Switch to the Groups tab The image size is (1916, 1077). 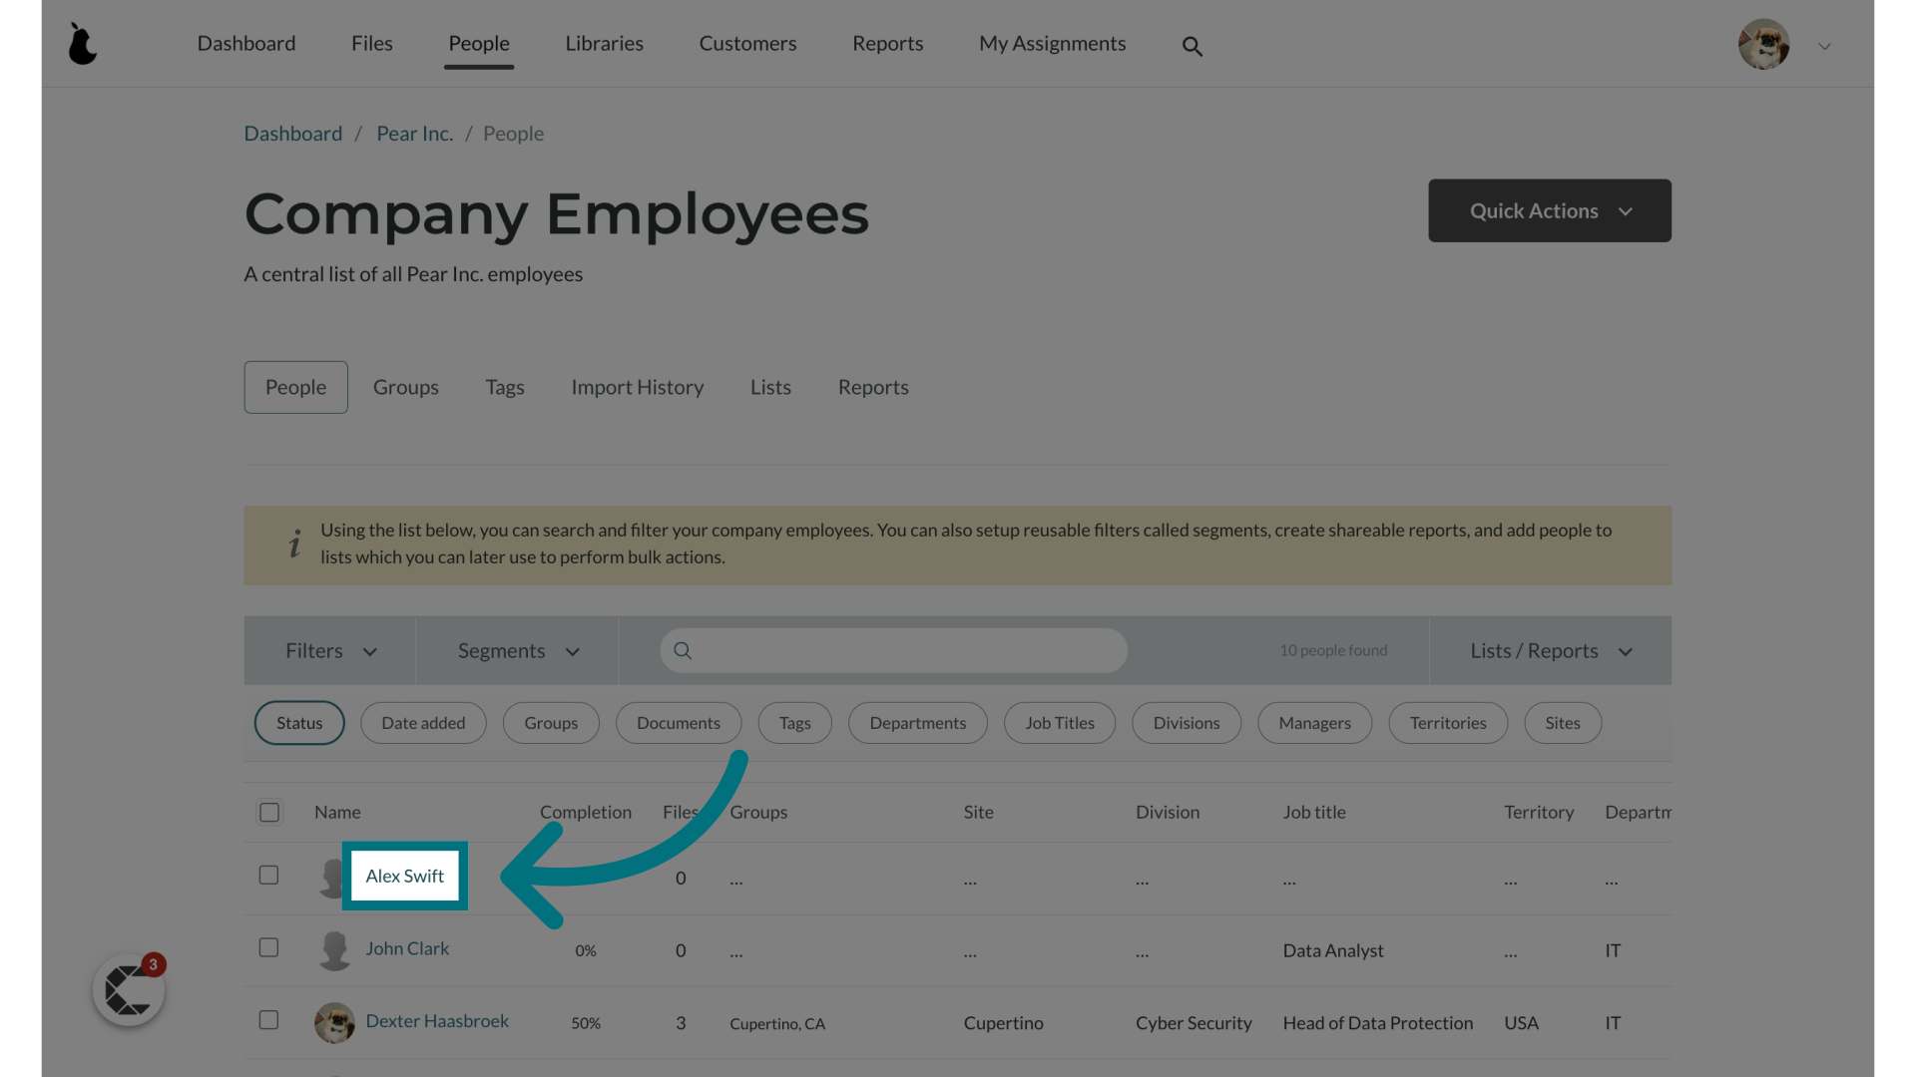406,387
